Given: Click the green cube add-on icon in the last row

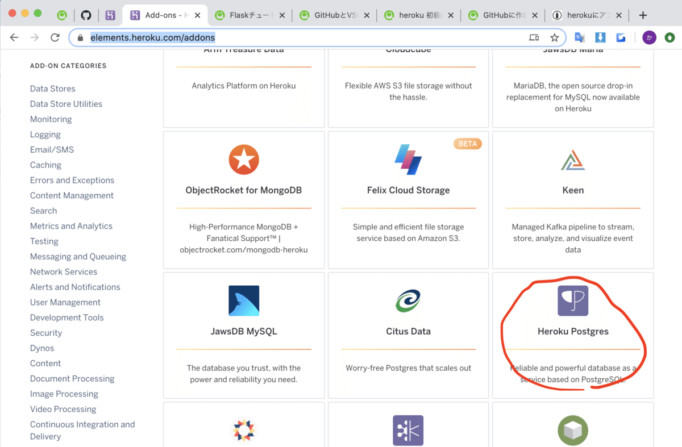Looking at the screenshot, I should coord(573,430).
